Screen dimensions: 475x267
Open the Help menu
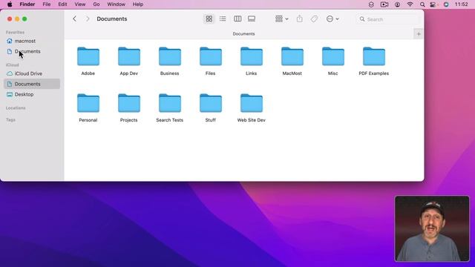point(138,4)
